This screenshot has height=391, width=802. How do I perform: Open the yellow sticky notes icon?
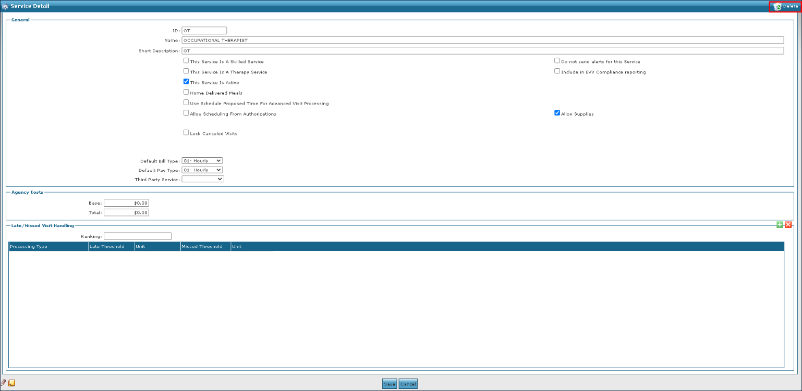(12, 383)
